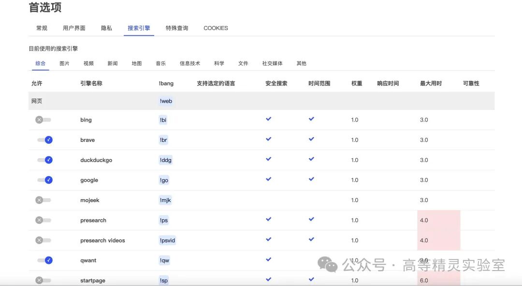The height and width of the screenshot is (286, 522).
Task: Open the 隐私 tab
Action: pos(106,28)
